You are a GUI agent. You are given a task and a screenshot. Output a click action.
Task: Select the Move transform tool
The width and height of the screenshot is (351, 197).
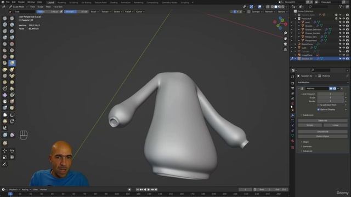click(5, 151)
